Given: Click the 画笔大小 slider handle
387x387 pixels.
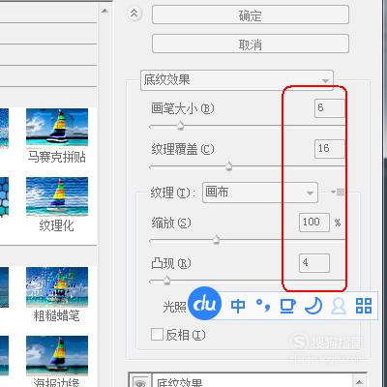Looking at the screenshot, I should click(x=181, y=126).
